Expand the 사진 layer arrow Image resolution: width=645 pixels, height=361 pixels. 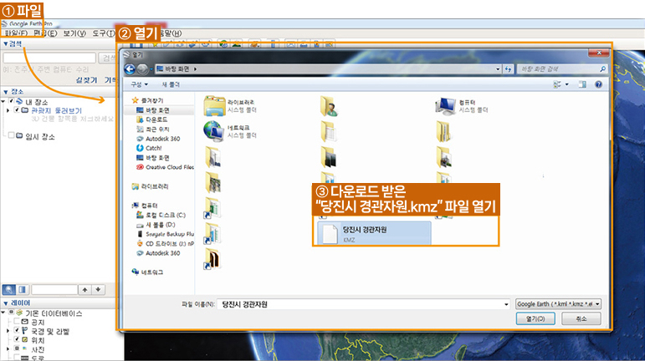click(8, 348)
